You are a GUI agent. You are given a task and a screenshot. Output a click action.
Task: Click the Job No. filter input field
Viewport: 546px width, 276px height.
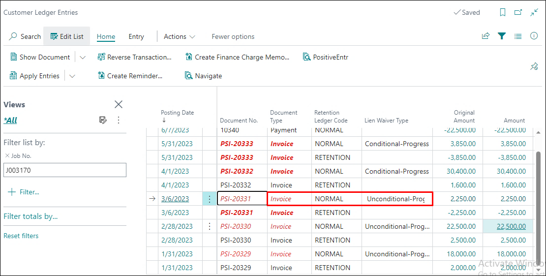click(65, 170)
